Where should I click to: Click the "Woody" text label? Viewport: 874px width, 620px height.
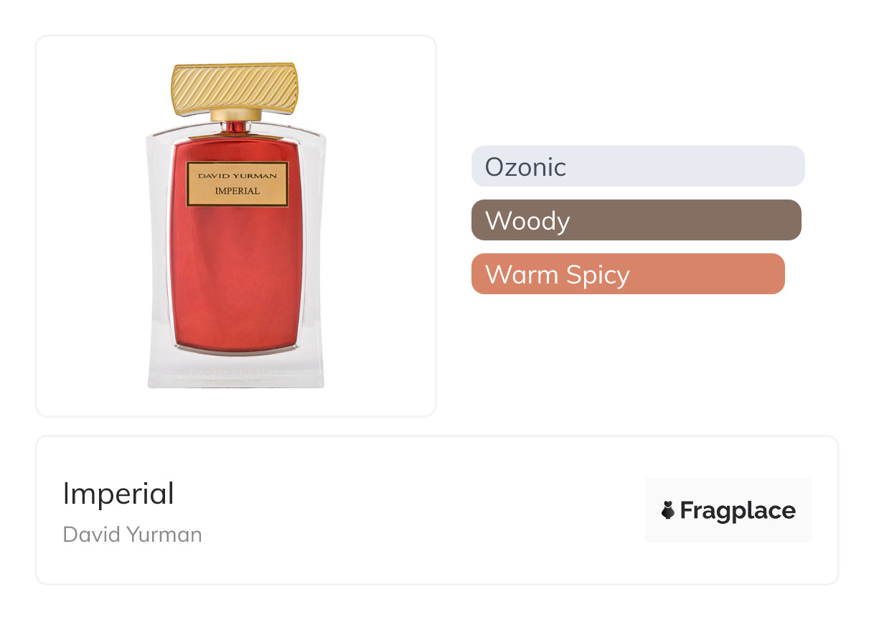pyautogui.click(x=527, y=221)
